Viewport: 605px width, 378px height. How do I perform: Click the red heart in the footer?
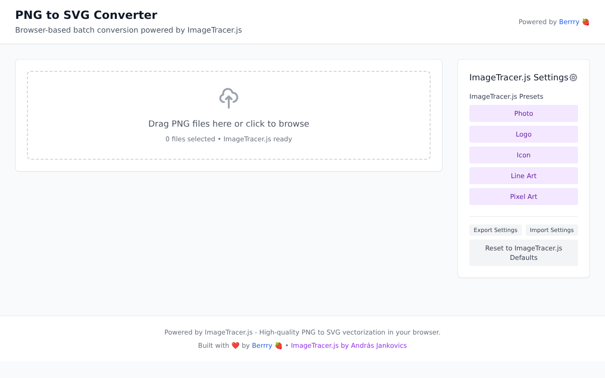pyautogui.click(x=235, y=345)
